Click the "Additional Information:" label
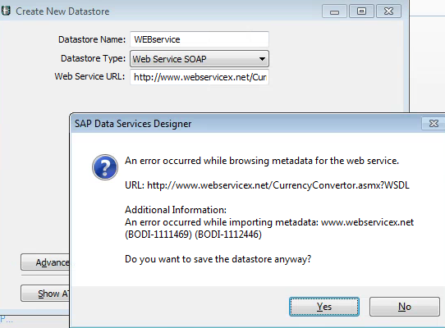Screen dimensions: 445x328 point(176,210)
